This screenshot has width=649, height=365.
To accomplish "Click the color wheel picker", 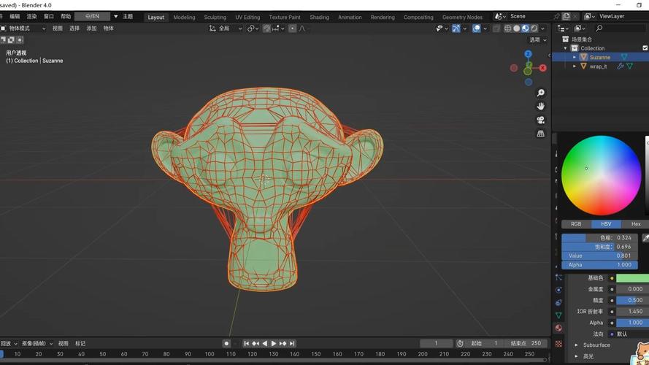I will pos(601,175).
